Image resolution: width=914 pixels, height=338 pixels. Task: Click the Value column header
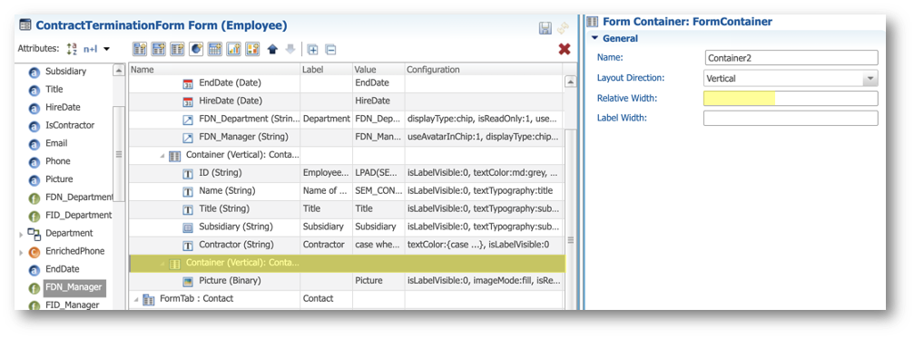click(378, 70)
